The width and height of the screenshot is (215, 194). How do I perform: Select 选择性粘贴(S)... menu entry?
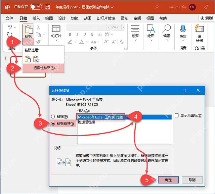(43, 68)
